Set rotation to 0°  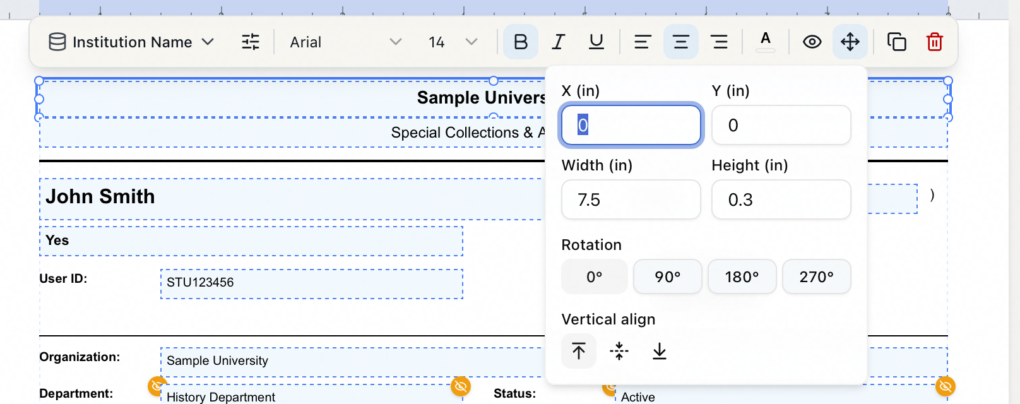595,276
